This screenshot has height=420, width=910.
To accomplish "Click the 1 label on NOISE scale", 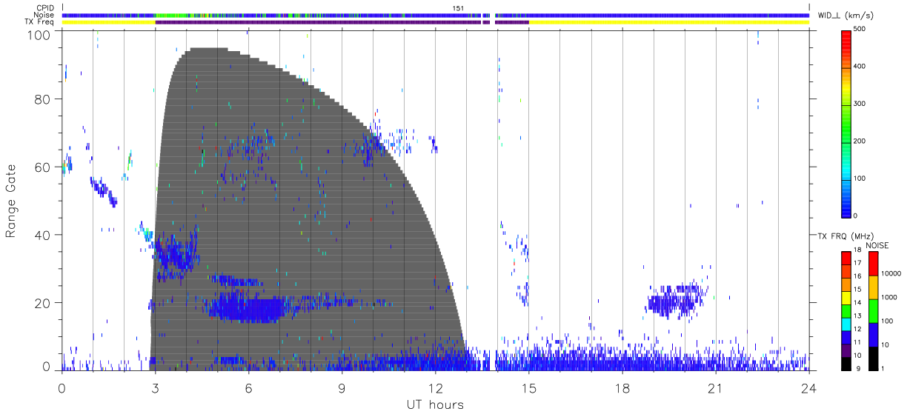I will [883, 369].
